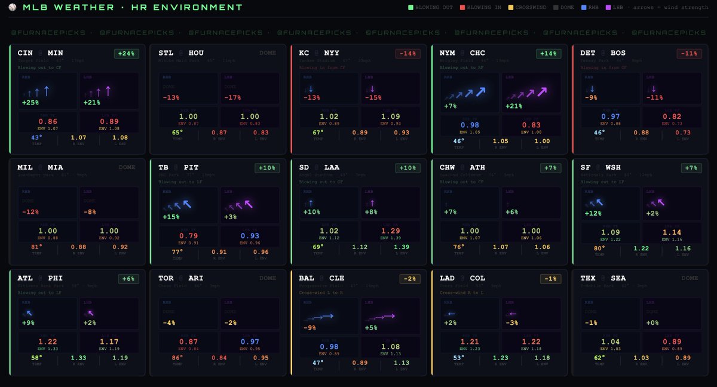Click the +24% badge on CIN @ MIN card
This screenshot has width=717, height=387.
127,53
